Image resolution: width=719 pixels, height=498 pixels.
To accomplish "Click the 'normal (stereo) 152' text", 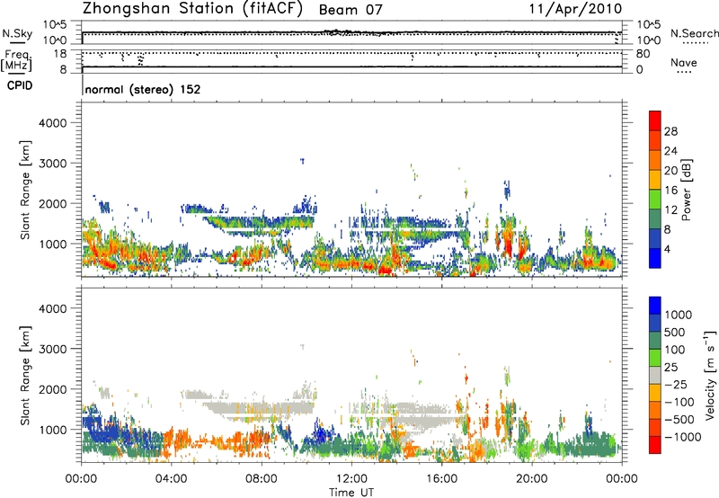I will pos(143,89).
